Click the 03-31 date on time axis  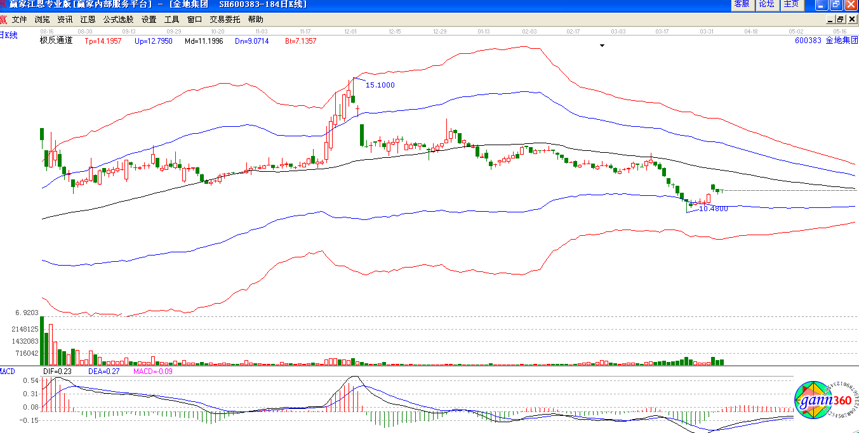pos(707,30)
